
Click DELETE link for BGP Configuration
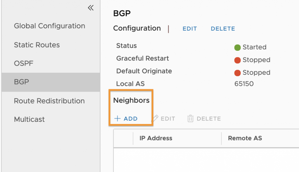[223, 29]
